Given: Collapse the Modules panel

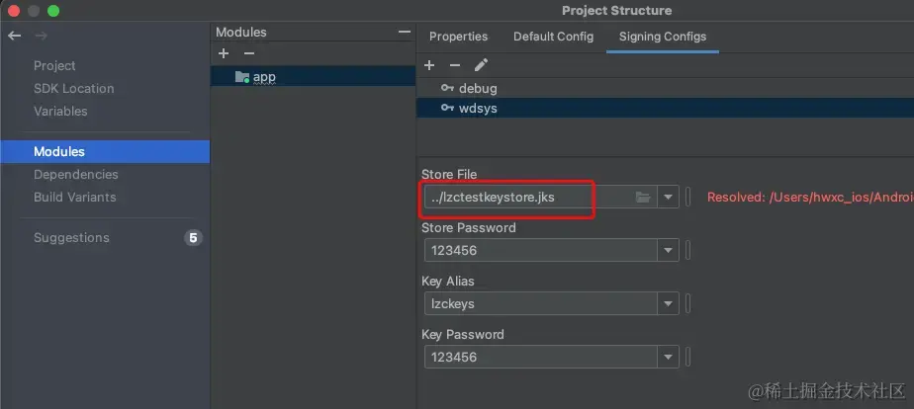Looking at the screenshot, I should [404, 32].
